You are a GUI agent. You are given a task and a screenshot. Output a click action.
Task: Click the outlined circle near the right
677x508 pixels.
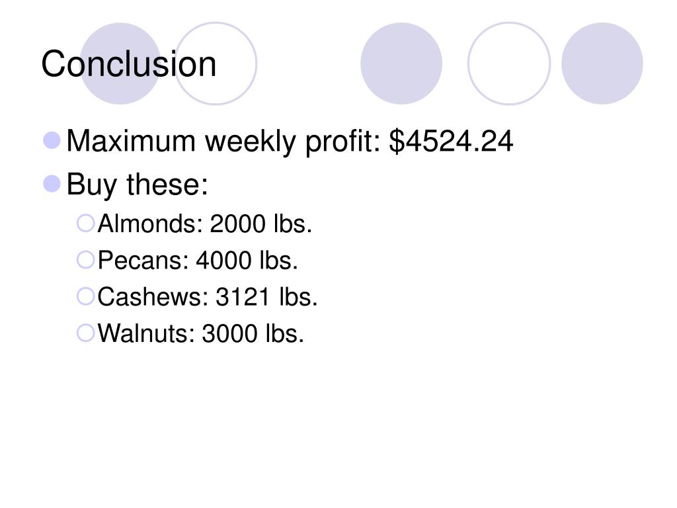point(509,63)
